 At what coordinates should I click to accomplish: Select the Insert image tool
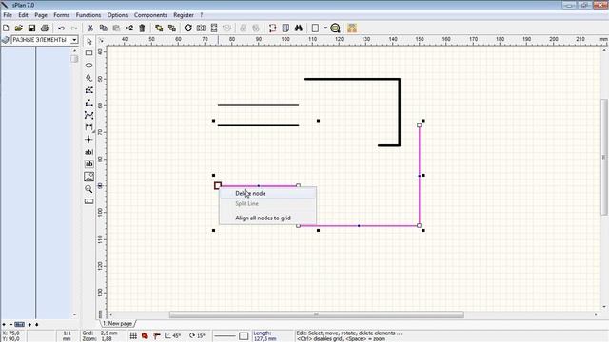pyautogui.click(x=88, y=177)
